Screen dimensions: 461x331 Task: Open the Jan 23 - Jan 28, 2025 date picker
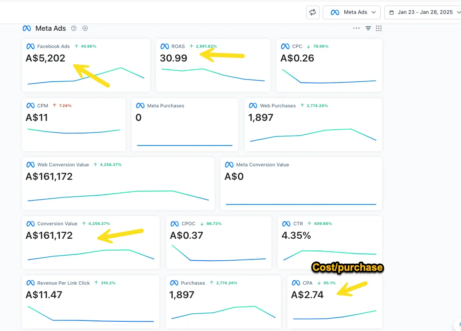[x=423, y=12]
